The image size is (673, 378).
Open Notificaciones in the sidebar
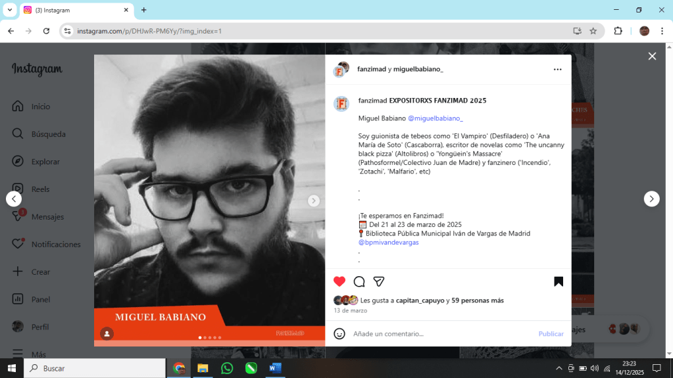tap(56, 245)
